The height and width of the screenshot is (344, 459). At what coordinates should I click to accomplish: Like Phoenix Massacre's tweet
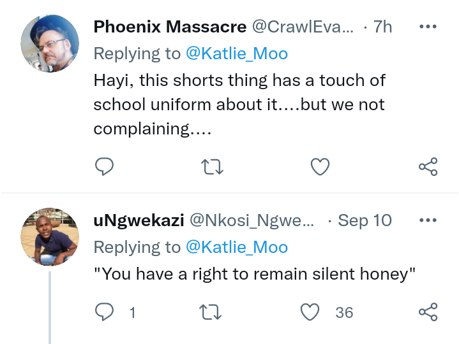coord(319,167)
